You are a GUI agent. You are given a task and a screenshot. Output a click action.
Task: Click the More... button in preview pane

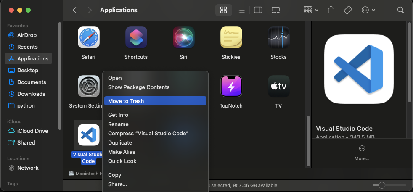[362, 153]
